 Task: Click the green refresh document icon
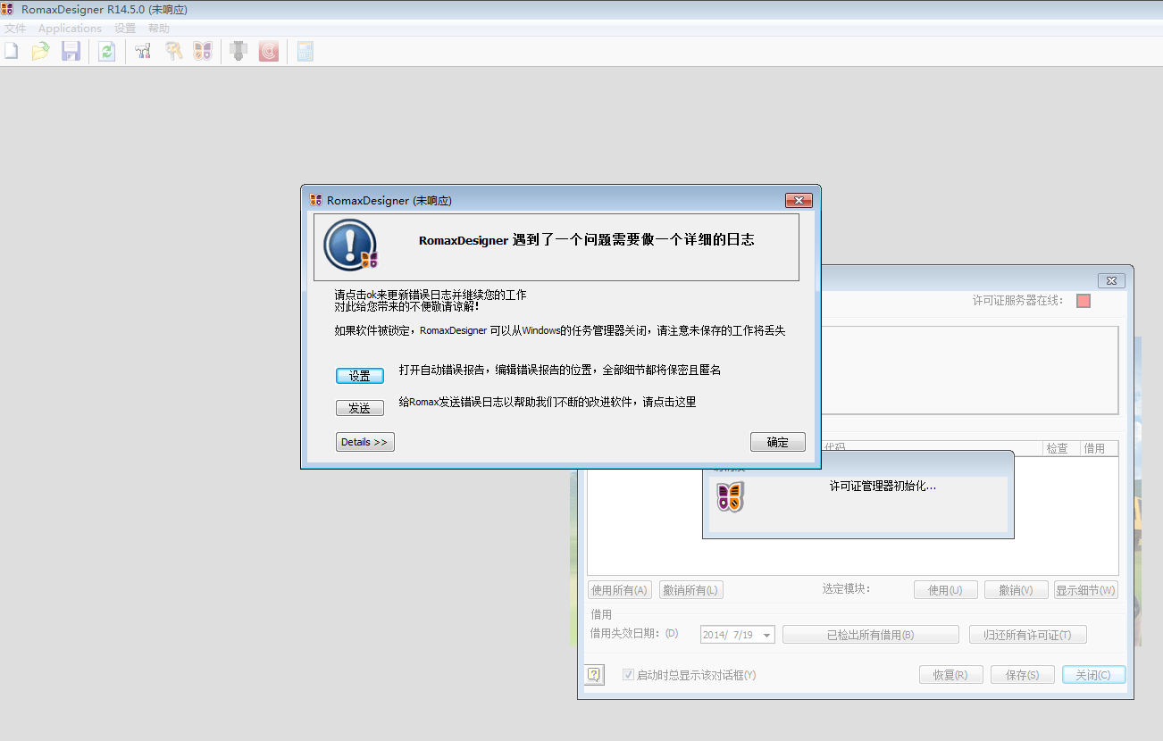107,52
